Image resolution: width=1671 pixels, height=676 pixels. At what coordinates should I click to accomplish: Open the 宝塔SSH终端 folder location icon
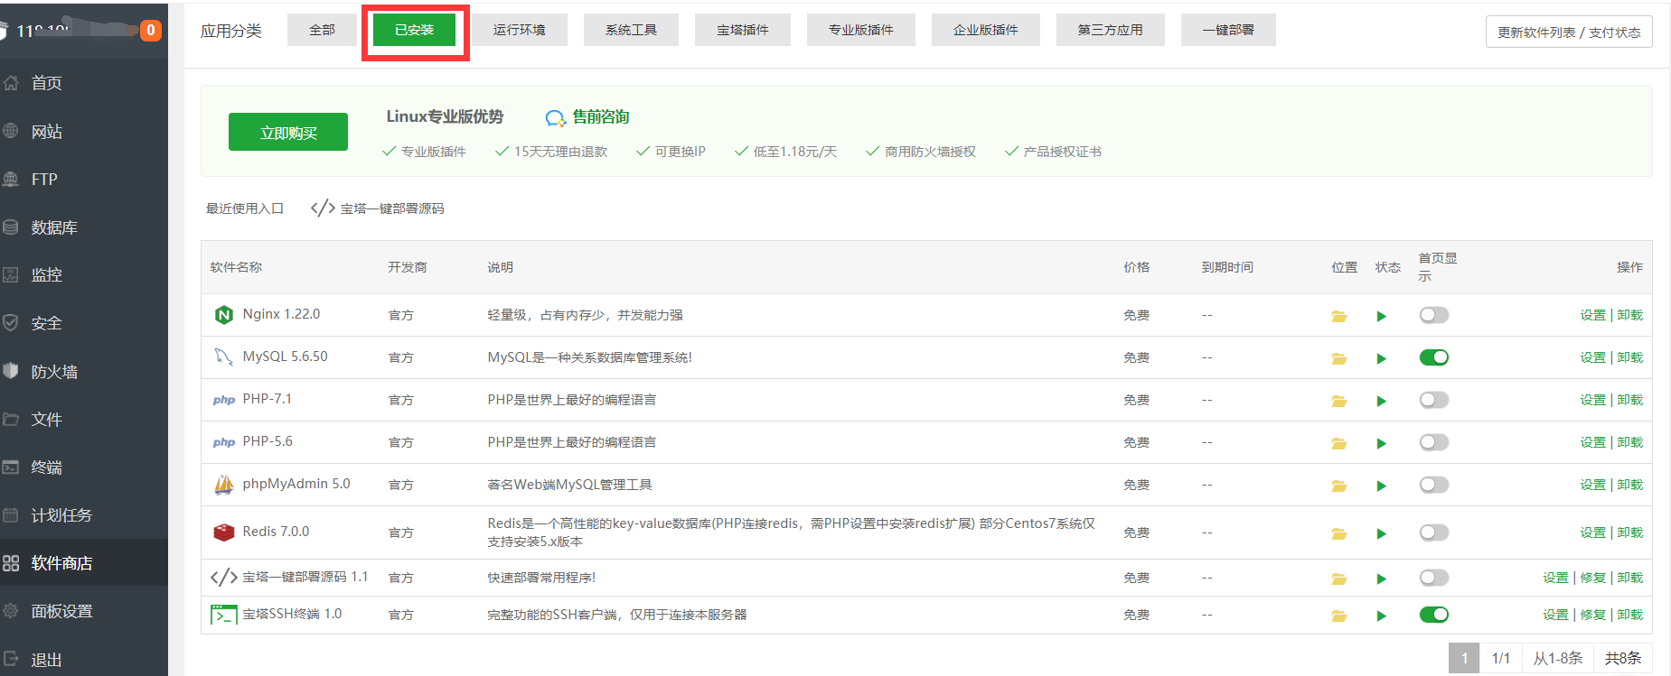(x=1338, y=616)
